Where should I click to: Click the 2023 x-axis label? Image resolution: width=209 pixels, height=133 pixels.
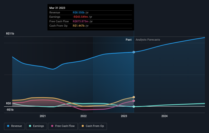[124, 116]
